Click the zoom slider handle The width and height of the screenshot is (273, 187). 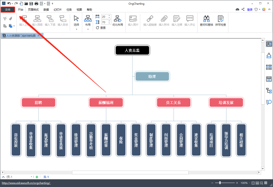(220, 183)
